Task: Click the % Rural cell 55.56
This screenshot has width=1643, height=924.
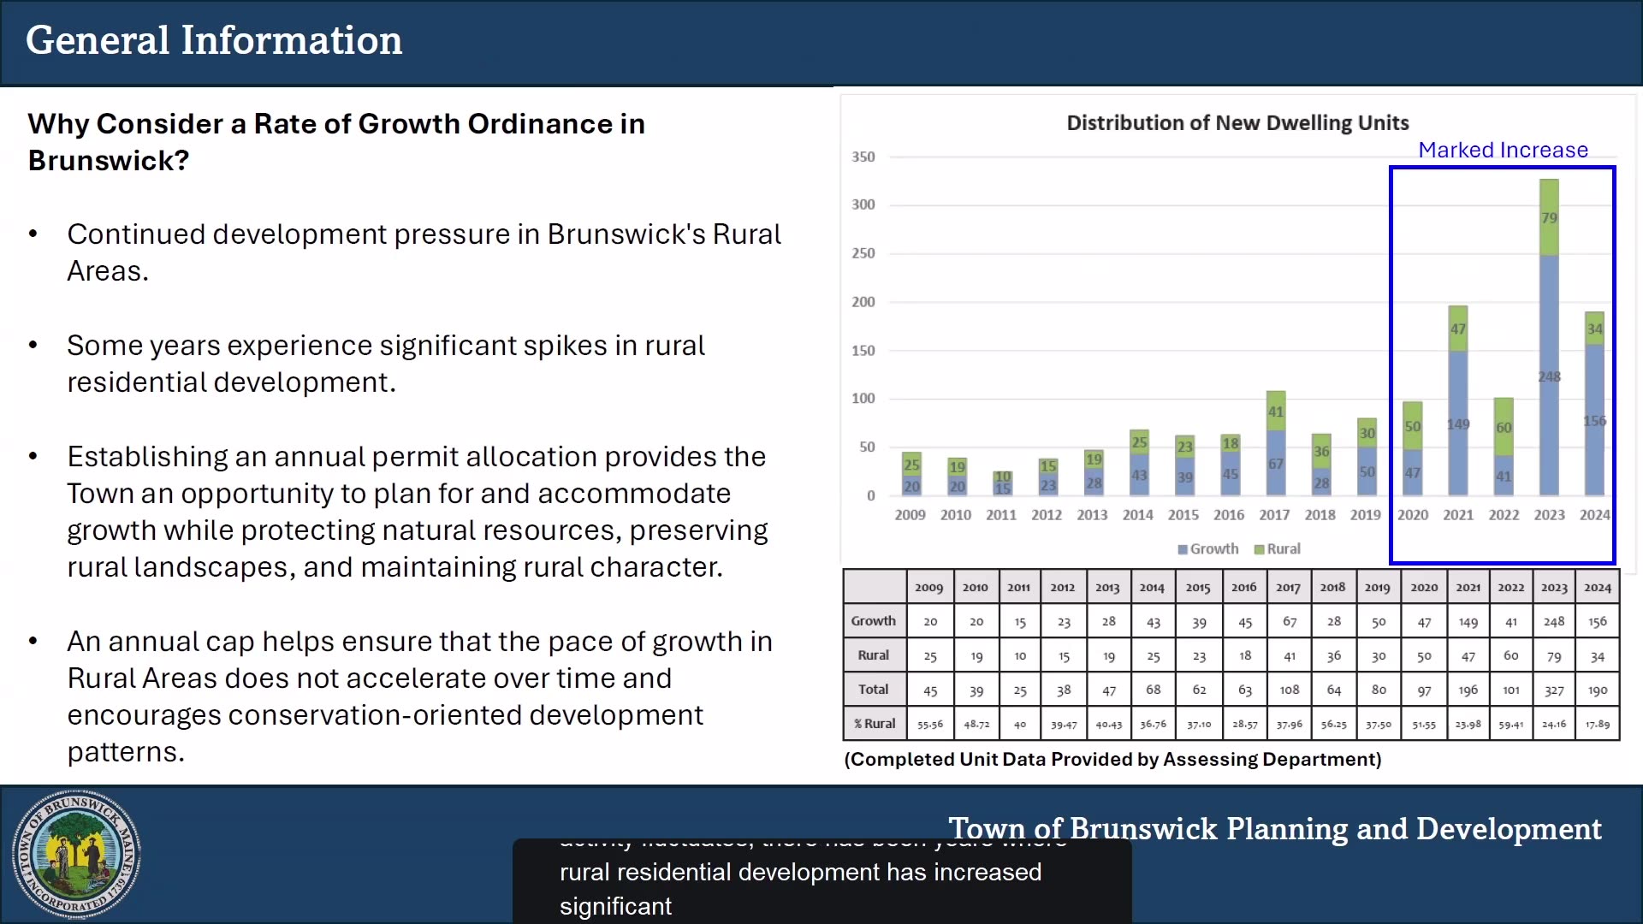Action: 930,725
